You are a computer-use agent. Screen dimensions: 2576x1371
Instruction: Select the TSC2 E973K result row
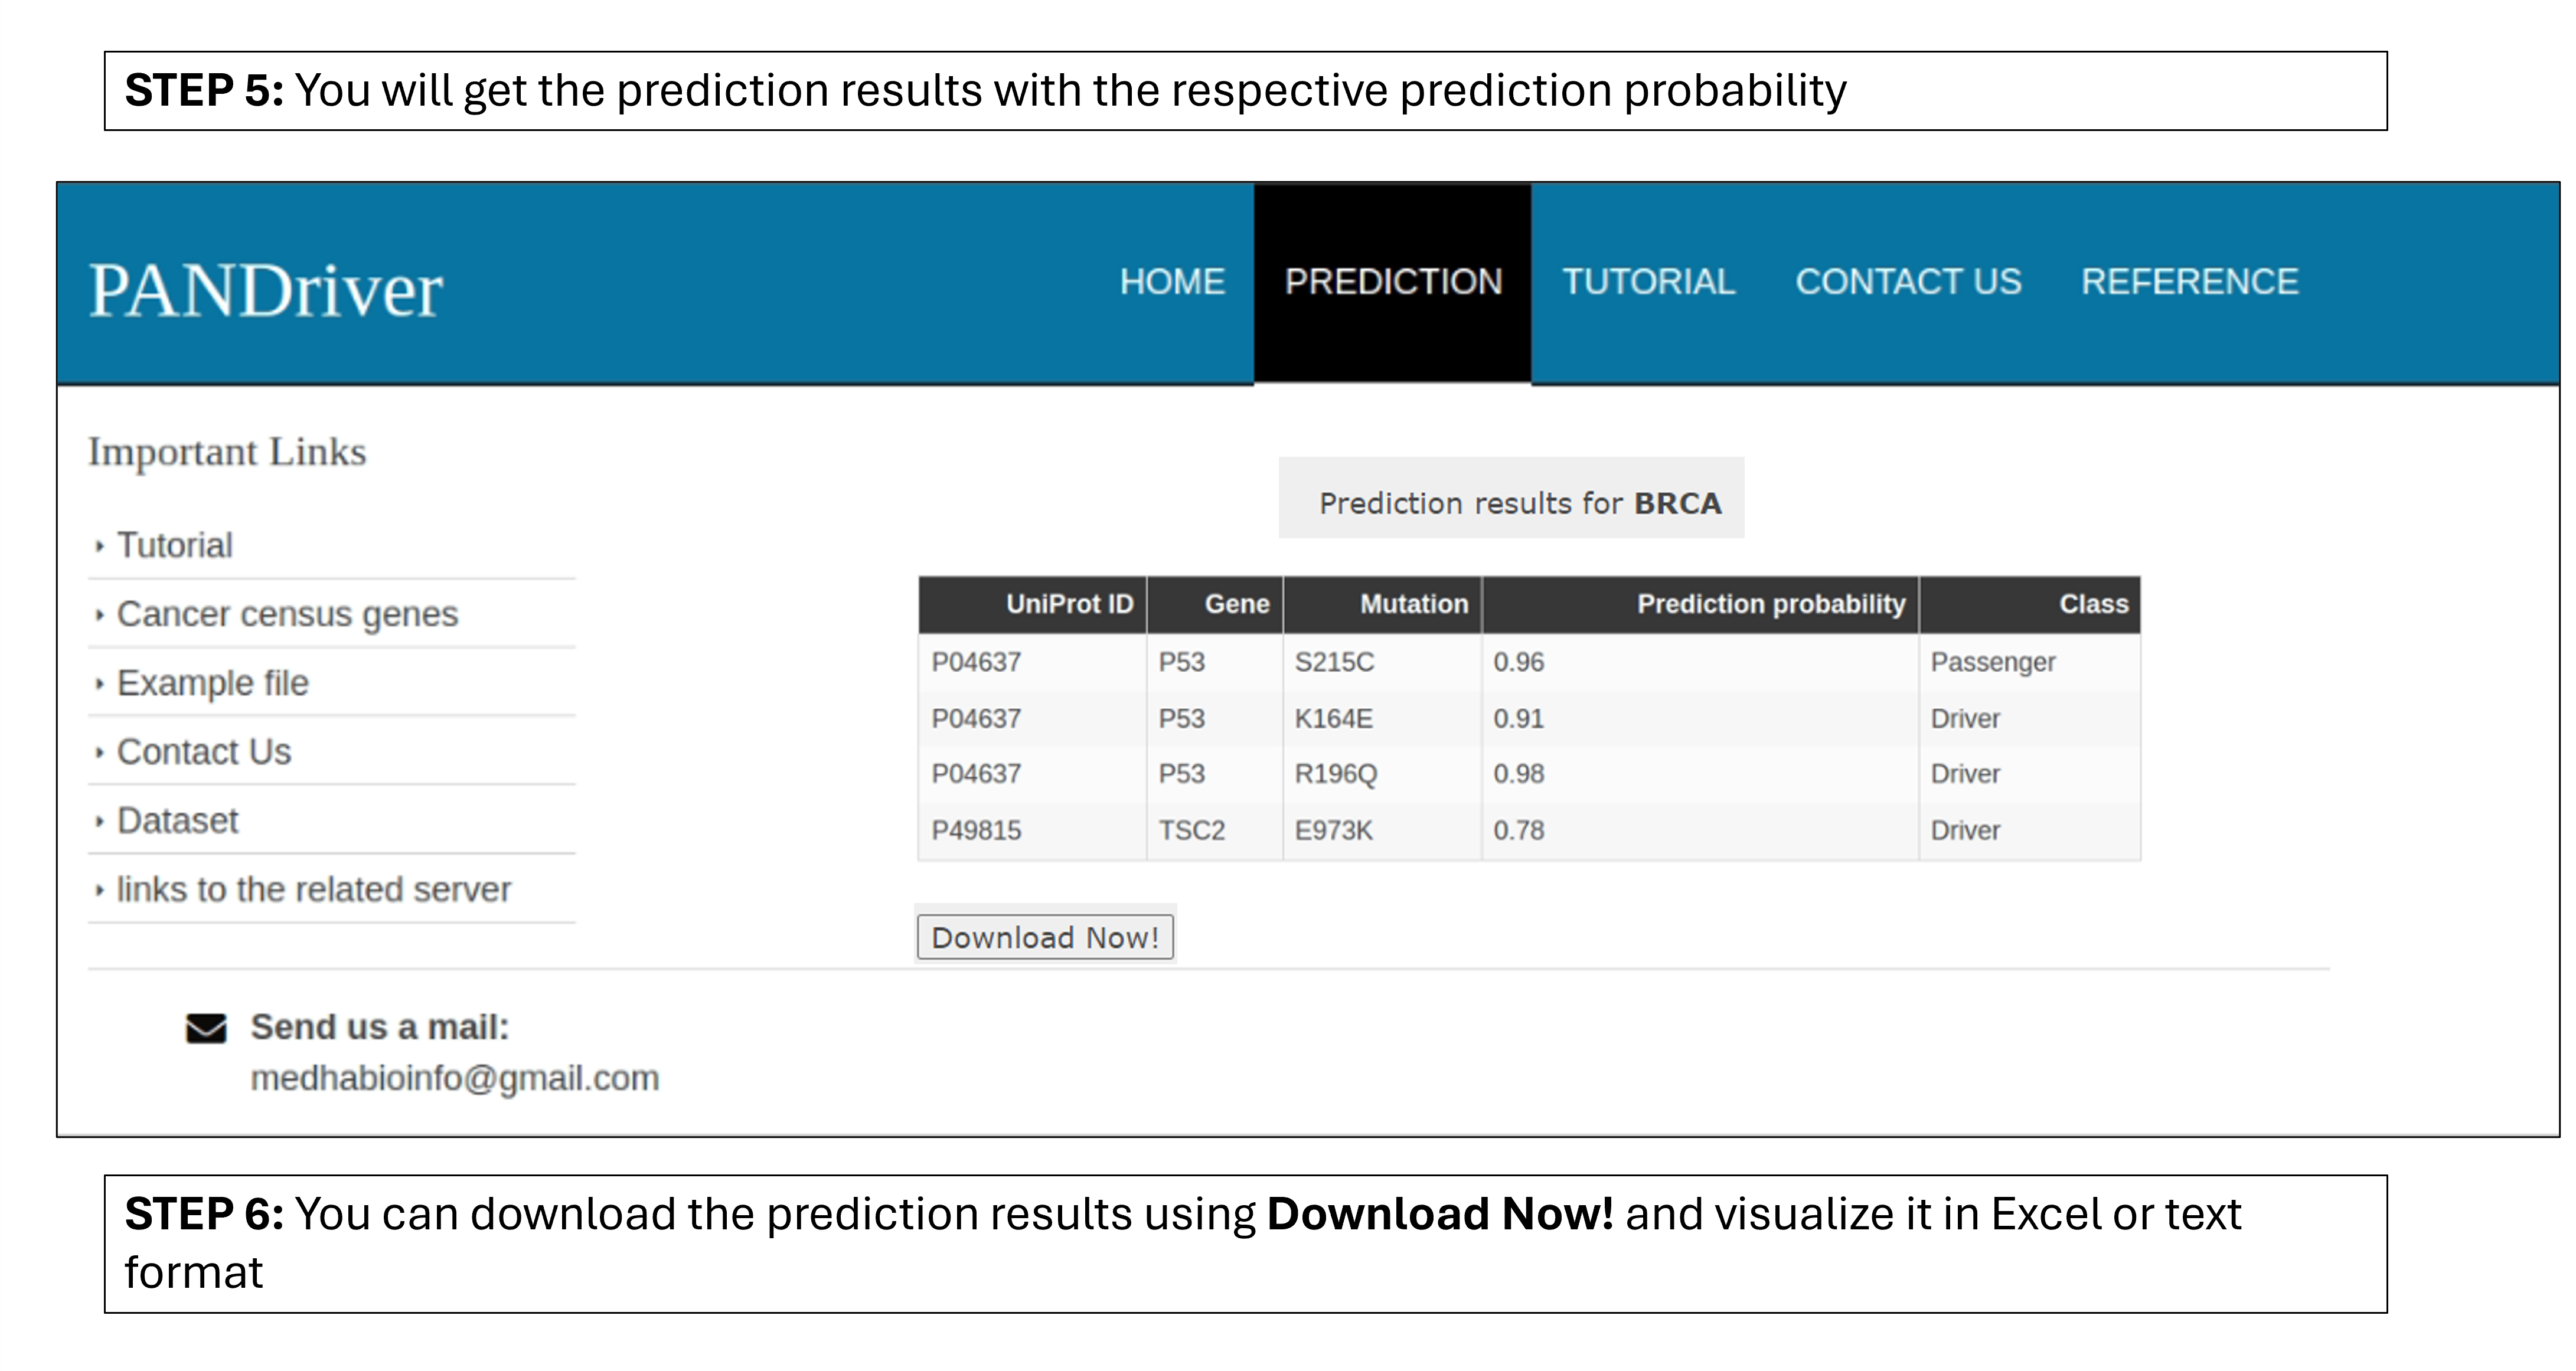click(1528, 832)
